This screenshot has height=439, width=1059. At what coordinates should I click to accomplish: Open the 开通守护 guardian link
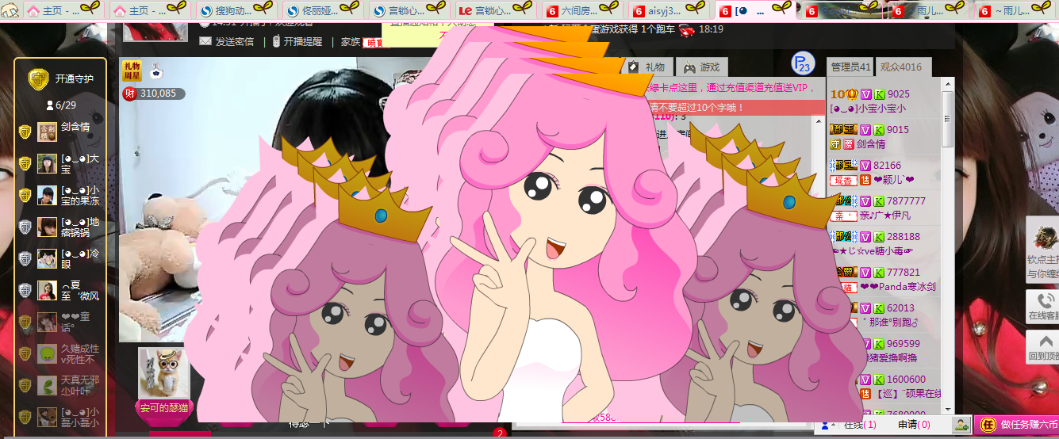tap(75, 79)
